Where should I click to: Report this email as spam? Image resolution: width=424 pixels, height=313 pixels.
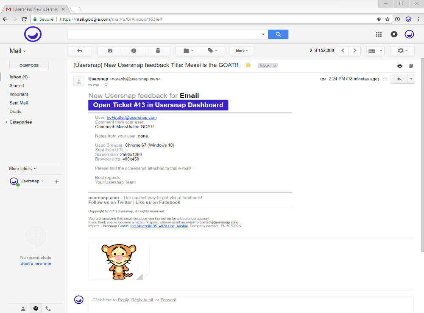(x=134, y=51)
